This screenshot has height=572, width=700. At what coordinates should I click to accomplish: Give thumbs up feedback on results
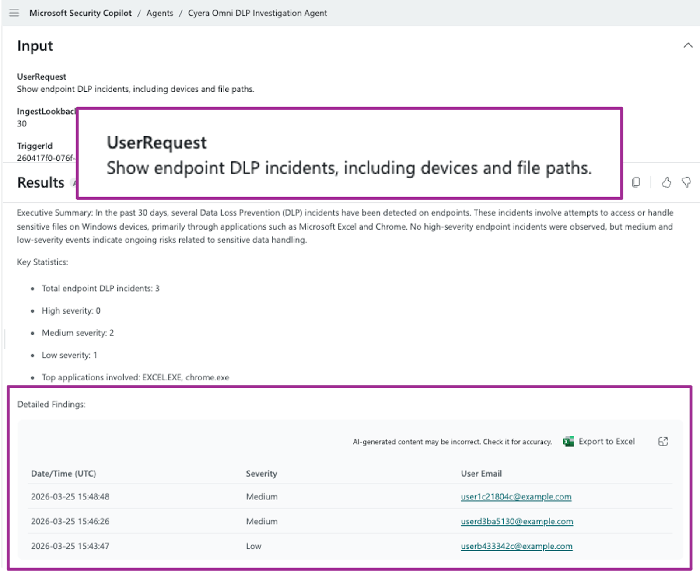pos(666,182)
